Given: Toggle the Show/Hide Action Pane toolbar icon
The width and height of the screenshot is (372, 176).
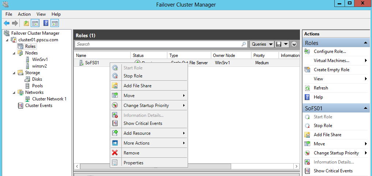Looking at the screenshot, I should [x=55, y=23].
